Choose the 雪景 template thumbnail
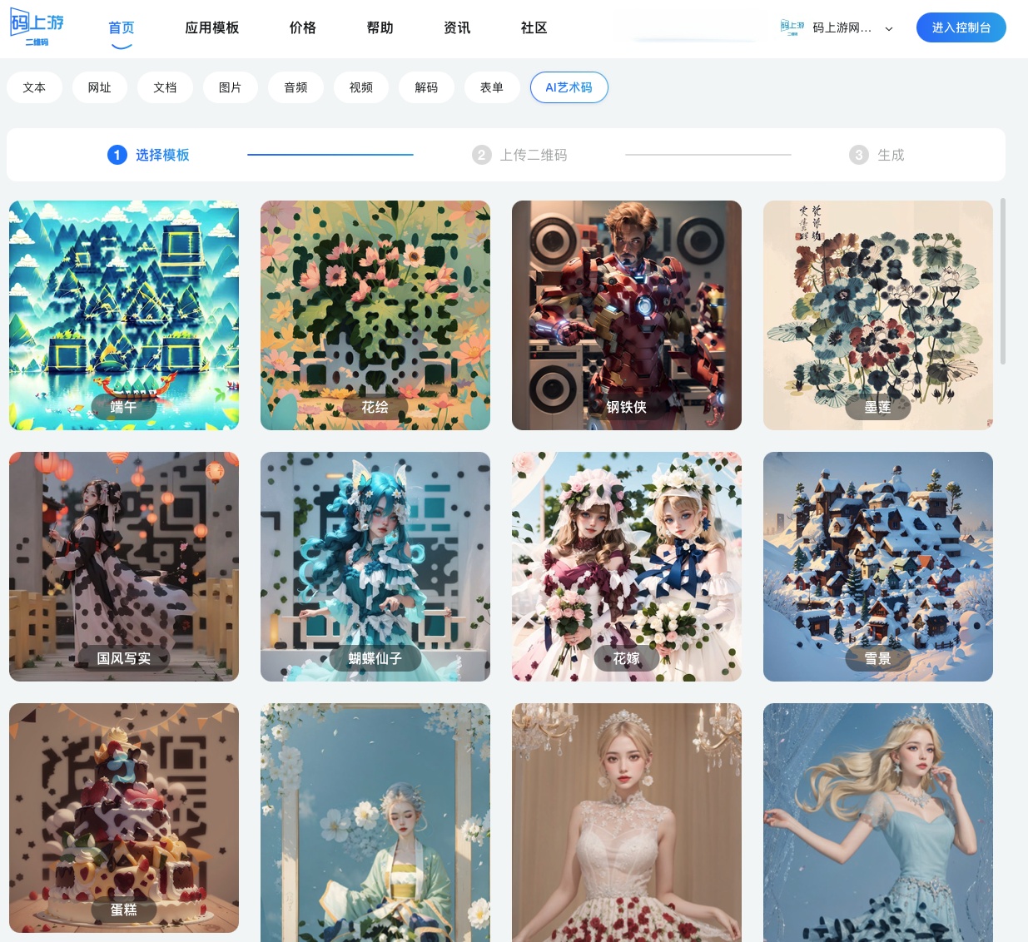This screenshot has width=1028, height=942. point(878,567)
